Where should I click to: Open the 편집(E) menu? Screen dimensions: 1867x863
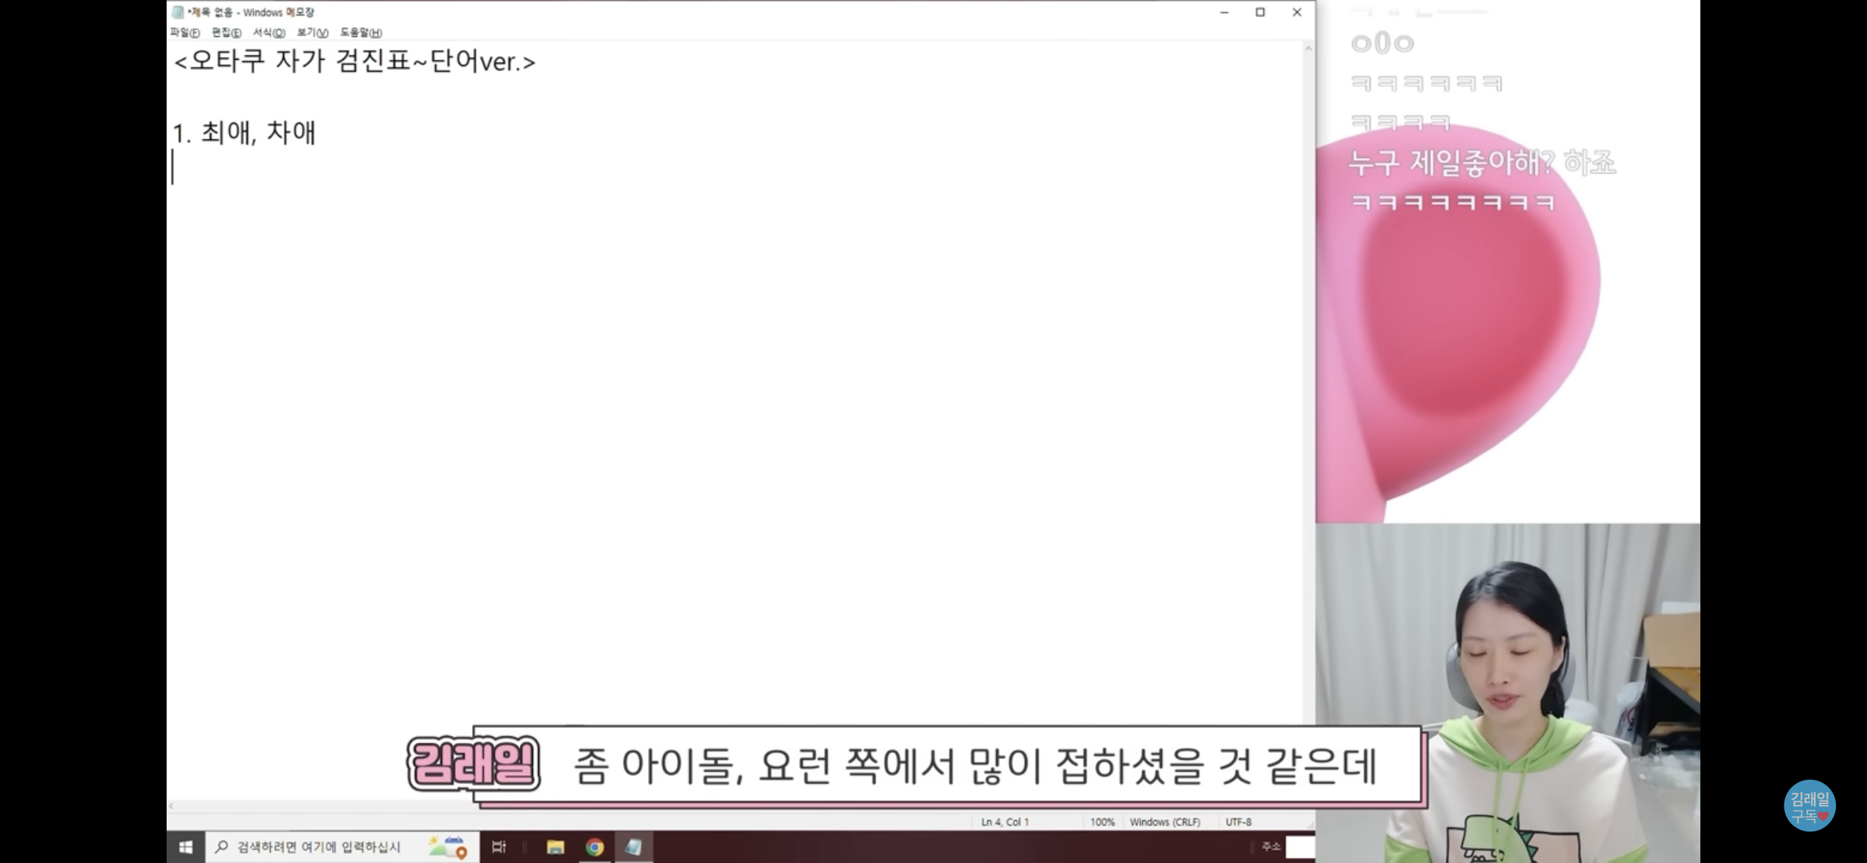[226, 32]
